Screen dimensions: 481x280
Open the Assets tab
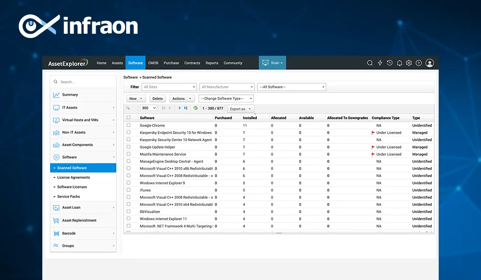(117, 63)
